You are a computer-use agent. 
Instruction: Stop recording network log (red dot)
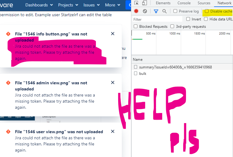pyautogui.click(x=136, y=11)
